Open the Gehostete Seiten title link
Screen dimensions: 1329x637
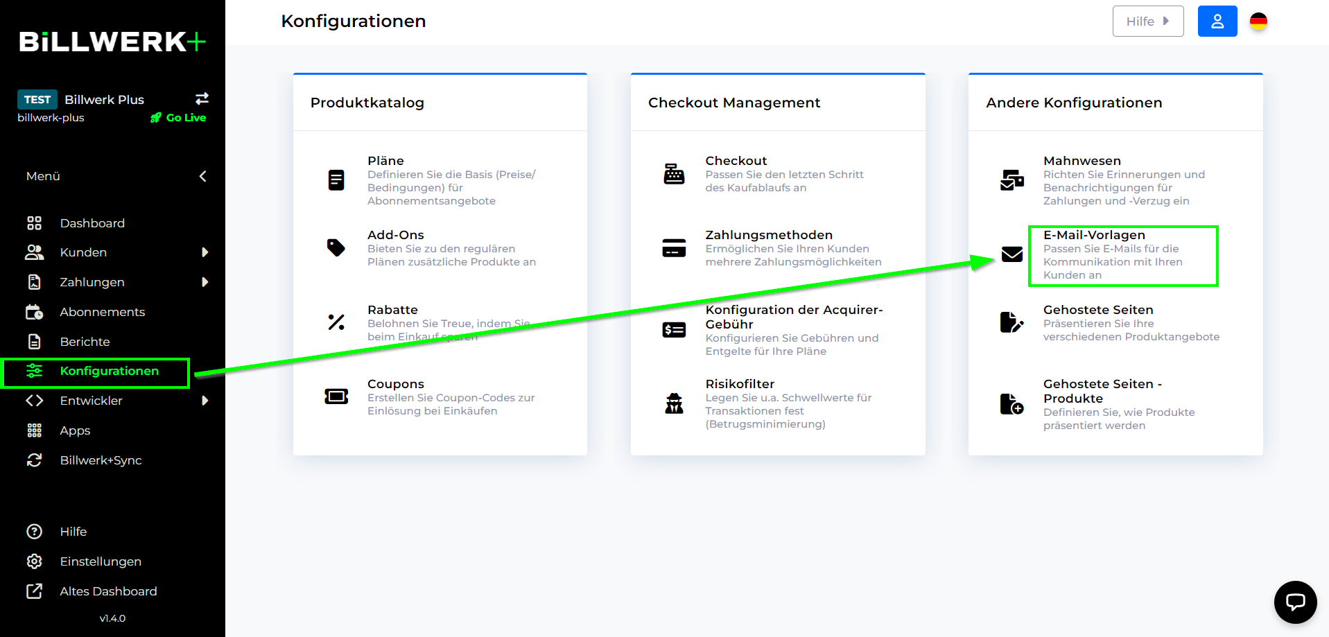(1098, 310)
